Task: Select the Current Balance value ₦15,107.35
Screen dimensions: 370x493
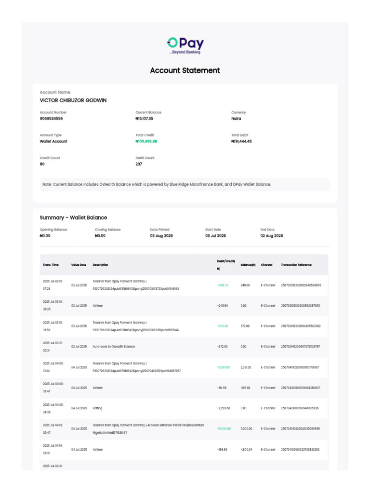Action: pos(145,118)
